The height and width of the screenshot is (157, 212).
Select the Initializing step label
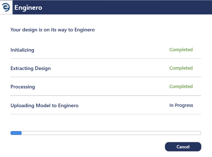coord(22,50)
